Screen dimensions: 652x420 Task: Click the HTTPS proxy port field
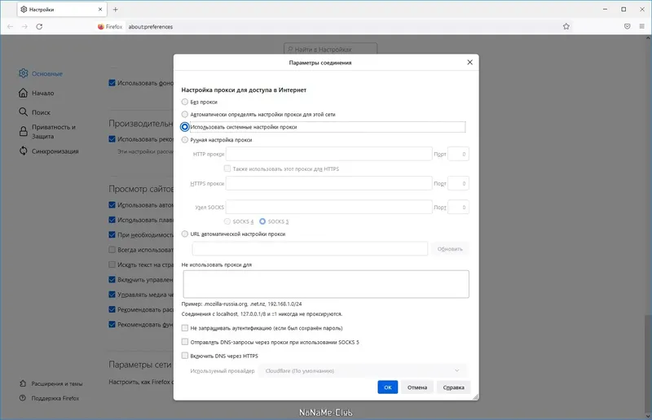[458, 183]
